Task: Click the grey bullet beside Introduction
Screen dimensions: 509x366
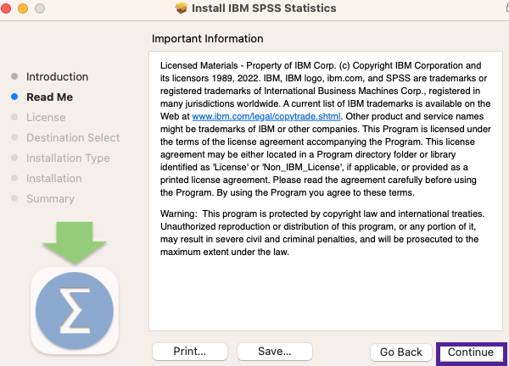Action: coord(14,76)
